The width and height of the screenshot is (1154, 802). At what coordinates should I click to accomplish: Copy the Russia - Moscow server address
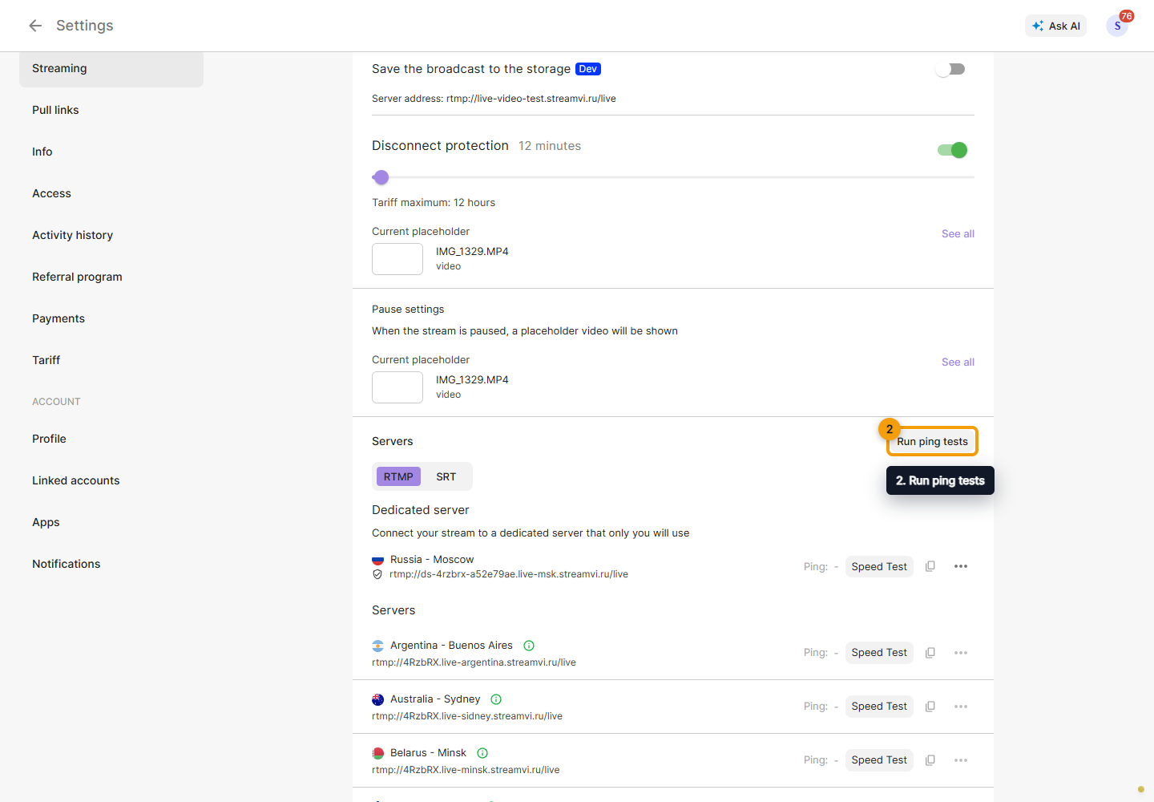[x=930, y=566]
